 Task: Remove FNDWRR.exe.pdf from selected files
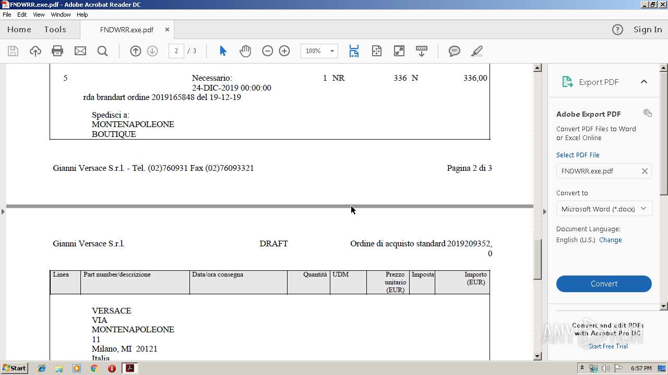645,171
